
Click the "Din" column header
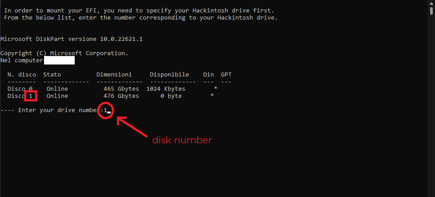coord(208,74)
